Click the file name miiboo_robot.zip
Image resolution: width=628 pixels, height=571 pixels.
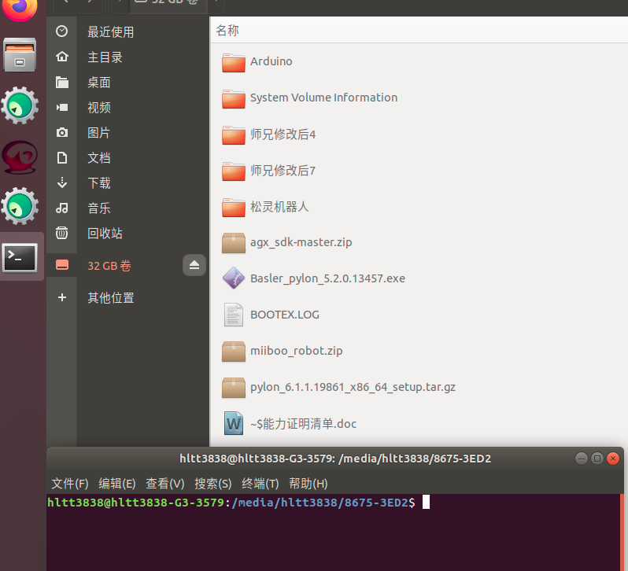pyautogui.click(x=297, y=351)
